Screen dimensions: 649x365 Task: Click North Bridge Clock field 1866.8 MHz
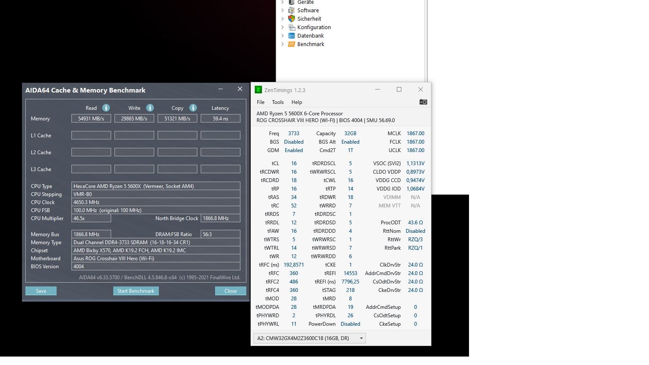coord(221,218)
